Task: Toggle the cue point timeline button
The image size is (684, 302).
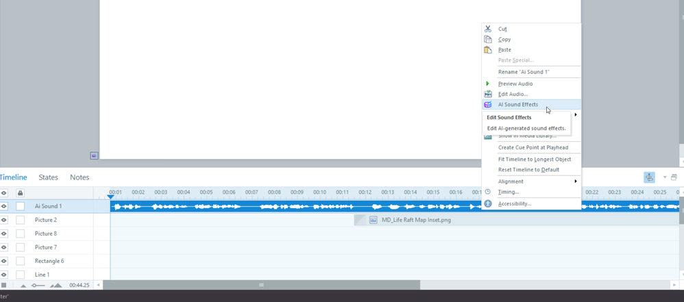Action: (x=649, y=177)
